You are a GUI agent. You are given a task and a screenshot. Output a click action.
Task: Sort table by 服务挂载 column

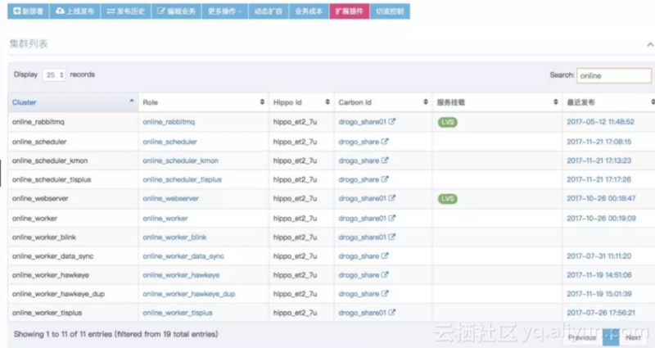pyautogui.click(x=497, y=102)
